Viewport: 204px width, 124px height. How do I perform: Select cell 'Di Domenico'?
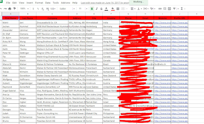tap(28, 117)
